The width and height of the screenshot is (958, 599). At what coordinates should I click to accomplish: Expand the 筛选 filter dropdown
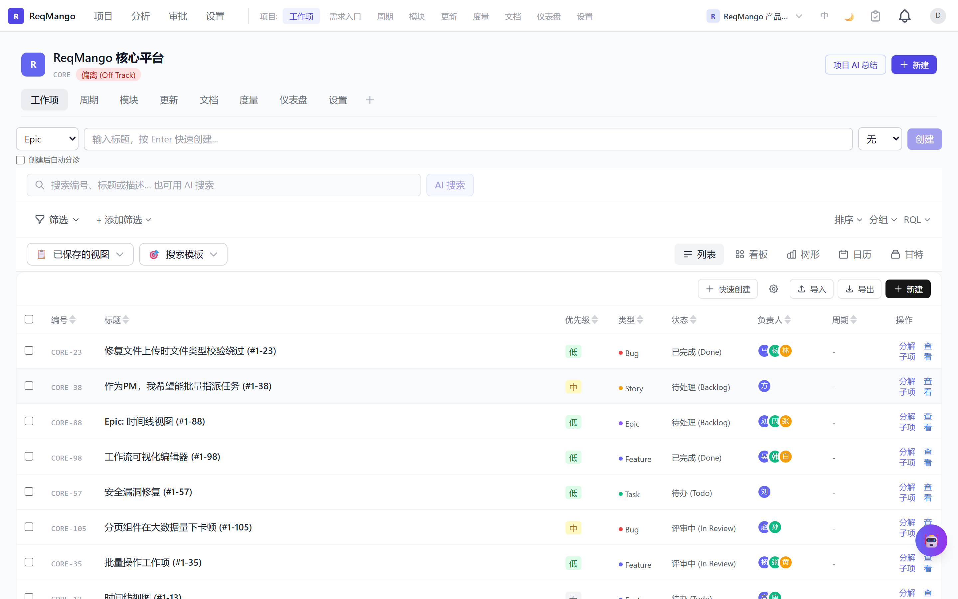point(57,220)
